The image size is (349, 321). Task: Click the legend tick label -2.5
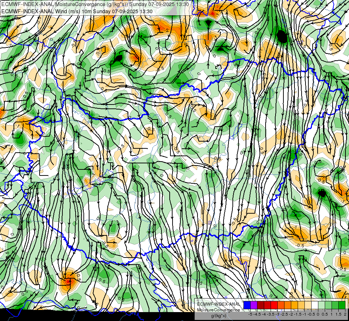coord(284,314)
